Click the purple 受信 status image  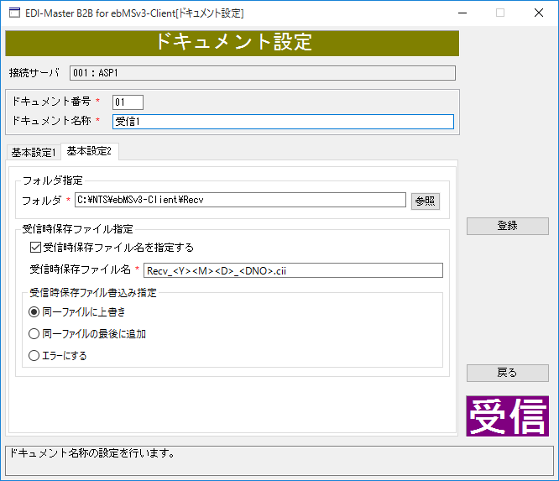tap(507, 416)
